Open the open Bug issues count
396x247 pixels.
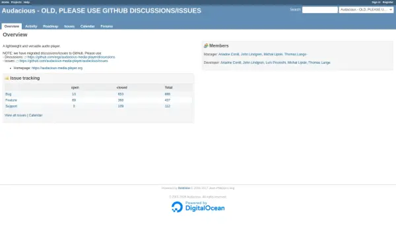(x=74, y=94)
